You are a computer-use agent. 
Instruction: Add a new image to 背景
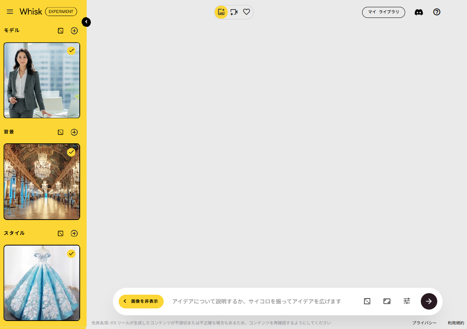(74, 132)
